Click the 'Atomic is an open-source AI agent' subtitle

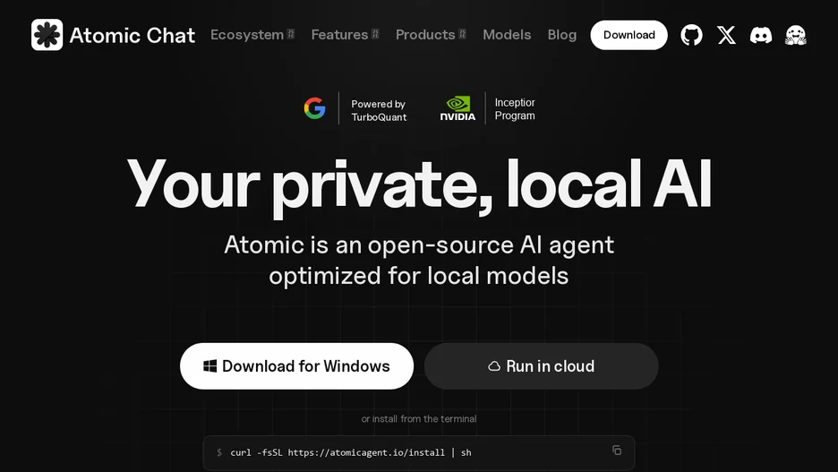pos(419,261)
